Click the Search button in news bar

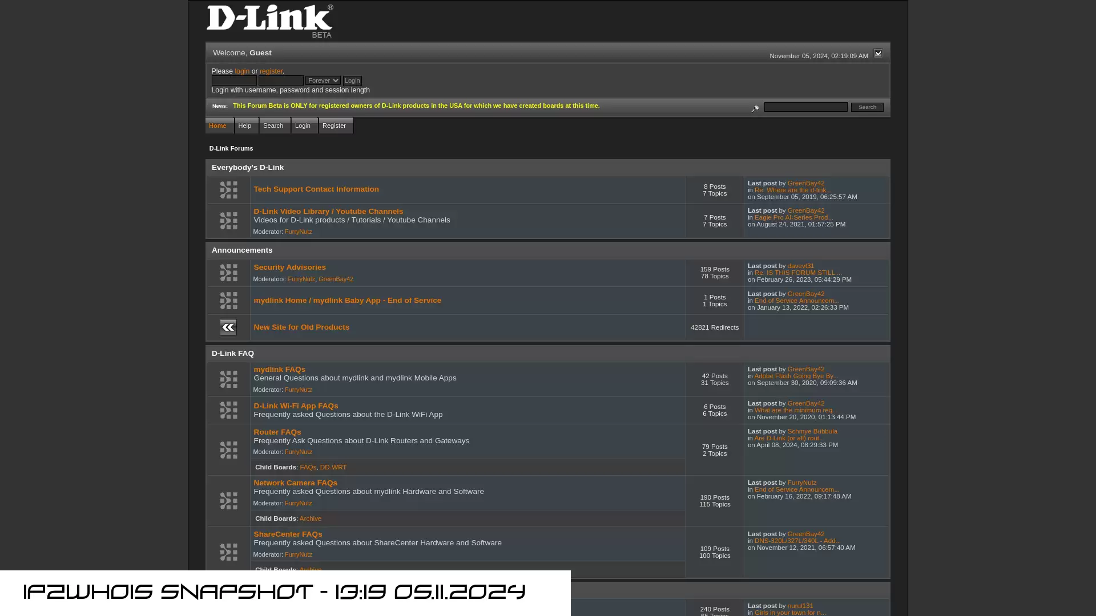click(867, 107)
